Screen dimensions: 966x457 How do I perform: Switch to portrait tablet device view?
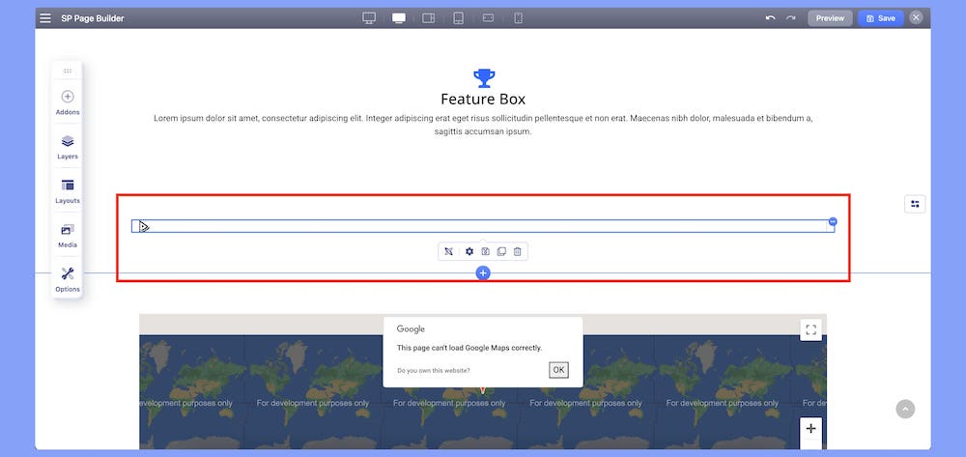[x=458, y=18]
